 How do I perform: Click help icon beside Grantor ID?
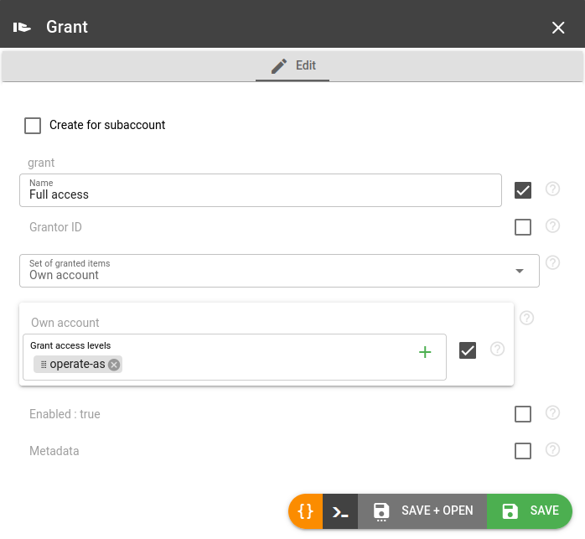click(552, 226)
